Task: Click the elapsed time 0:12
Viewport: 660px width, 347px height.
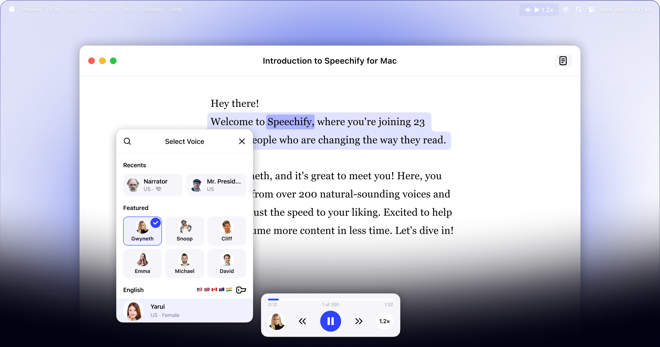Action: 272,305
